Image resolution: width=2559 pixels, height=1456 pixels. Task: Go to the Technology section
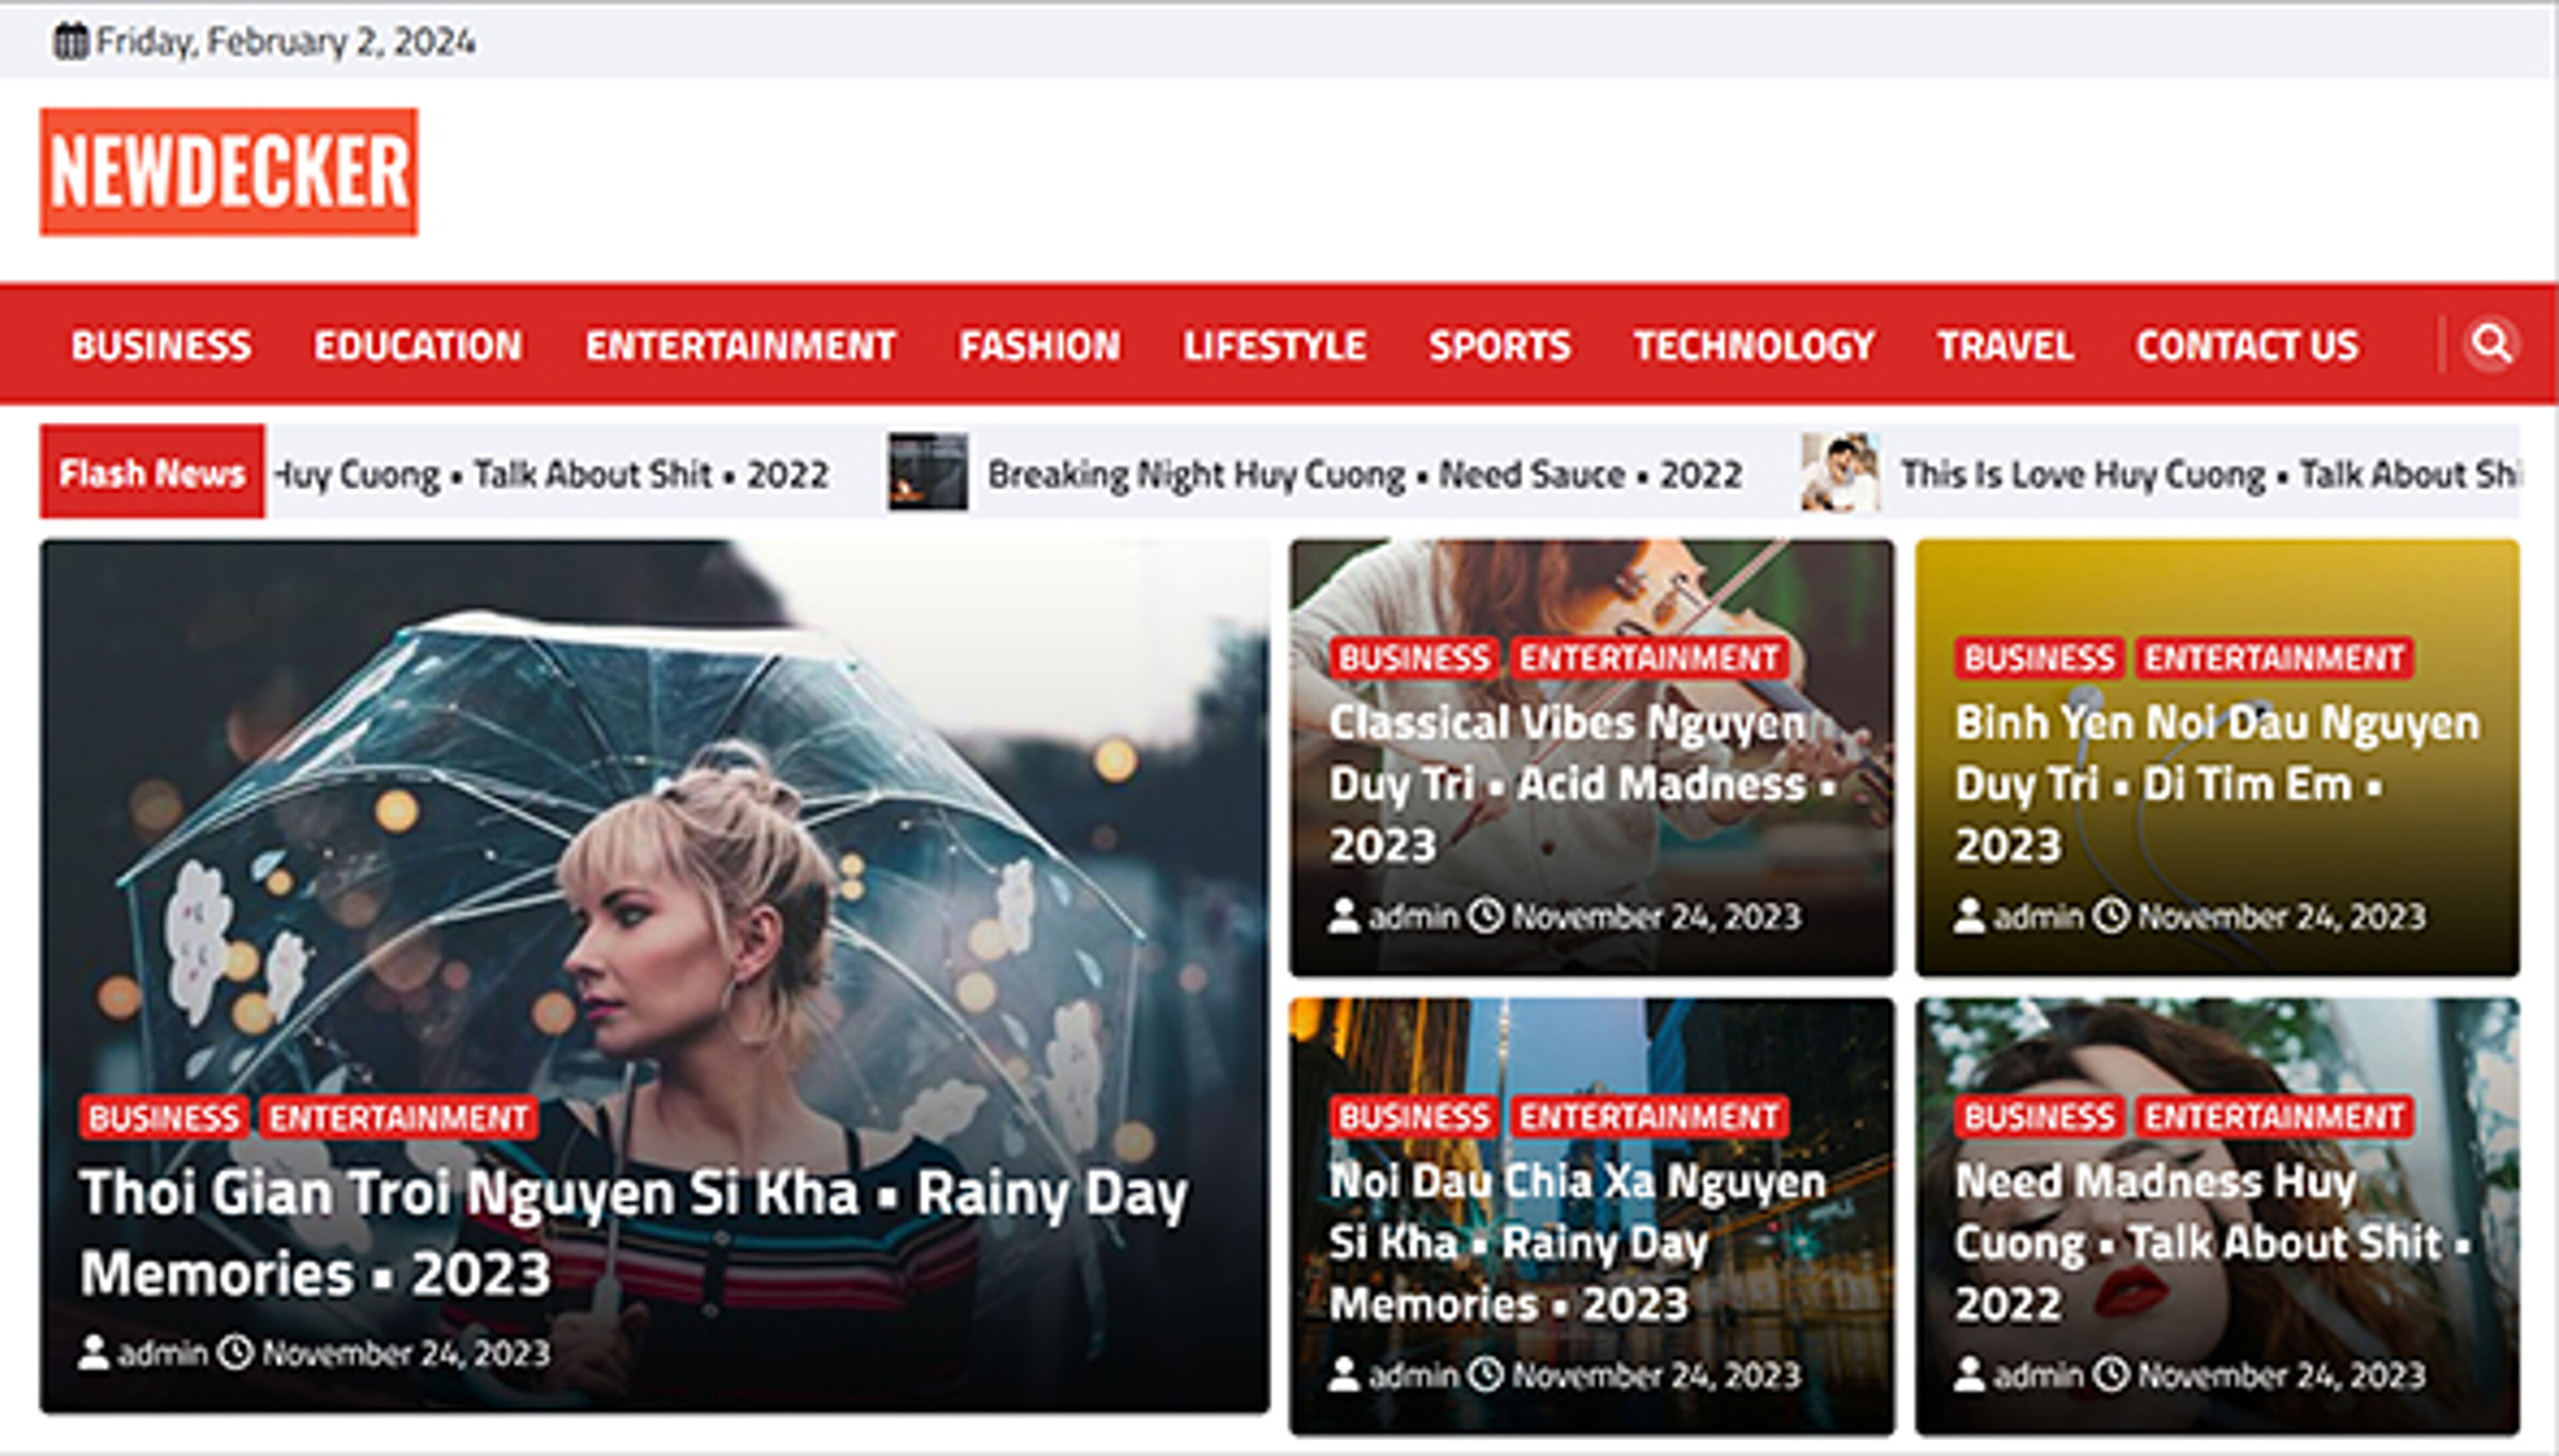(x=1754, y=346)
